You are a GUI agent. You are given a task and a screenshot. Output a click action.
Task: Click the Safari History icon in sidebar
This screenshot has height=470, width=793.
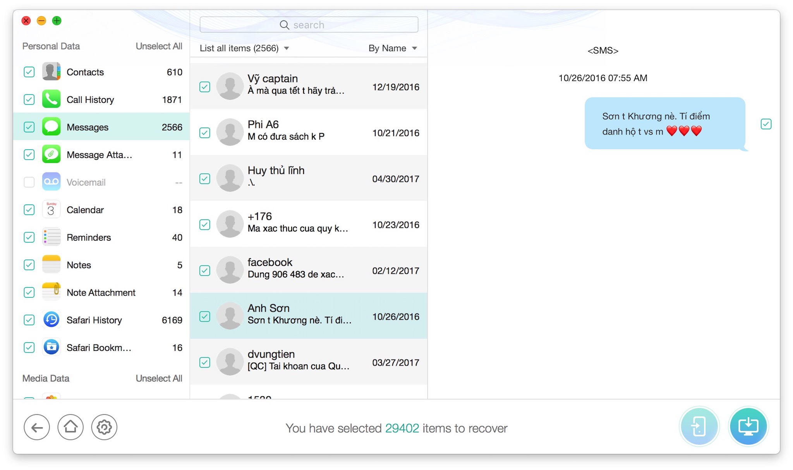pos(51,320)
